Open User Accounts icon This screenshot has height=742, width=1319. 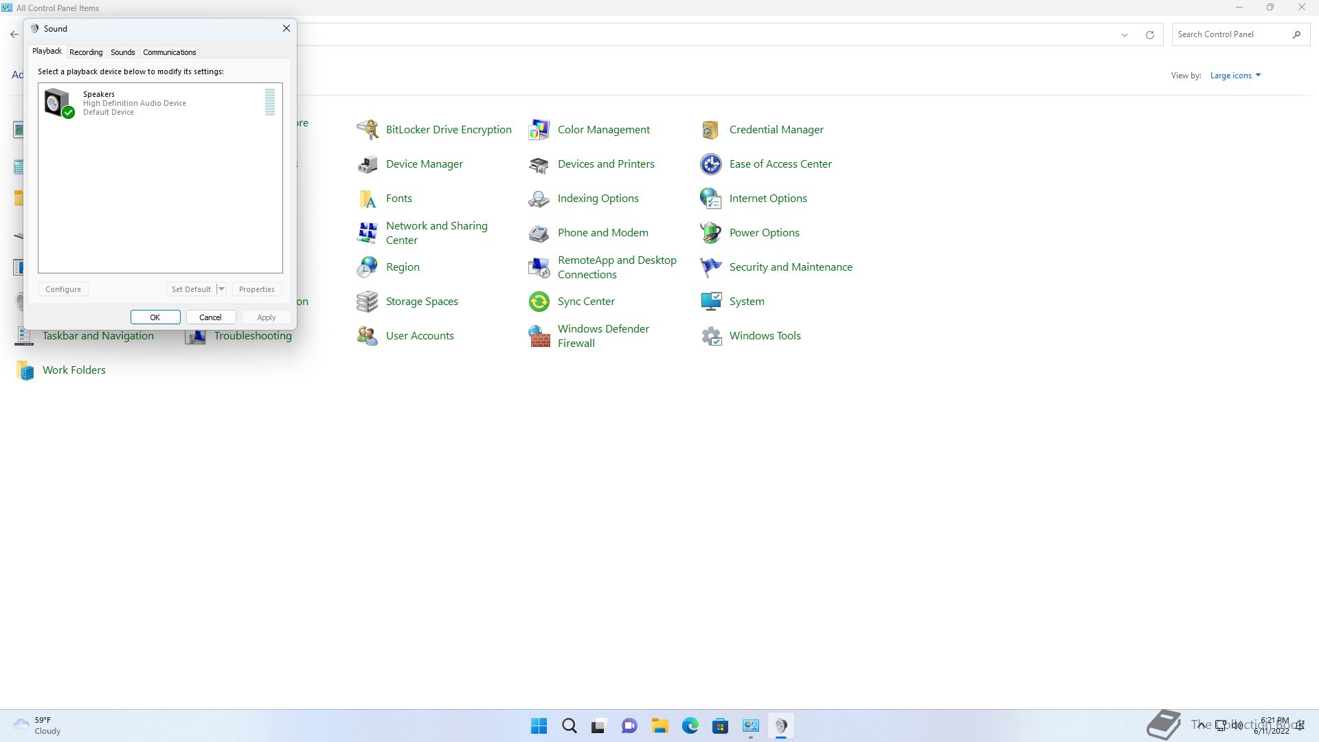coord(368,335)
